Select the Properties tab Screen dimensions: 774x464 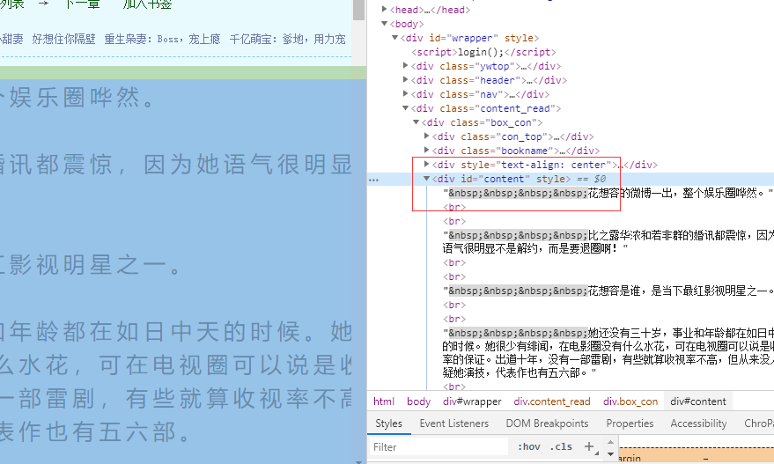(x=630, y=423)
